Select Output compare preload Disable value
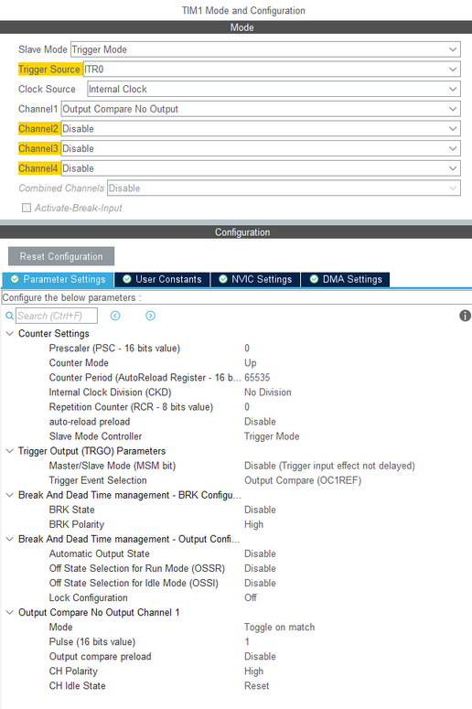Screen dimensions: 472x709 click(x=260, y=657)
